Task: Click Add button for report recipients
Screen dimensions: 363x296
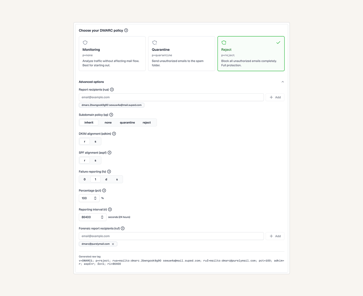Action: pyautogui.click(x=275, y=97)
